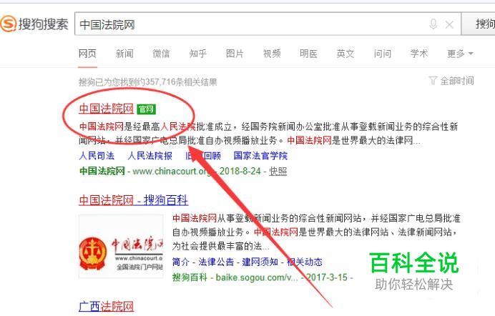Switch to the 新闻 tab
Image resolution: width=495 pixels, height=316 pixels.
(124, 54)
